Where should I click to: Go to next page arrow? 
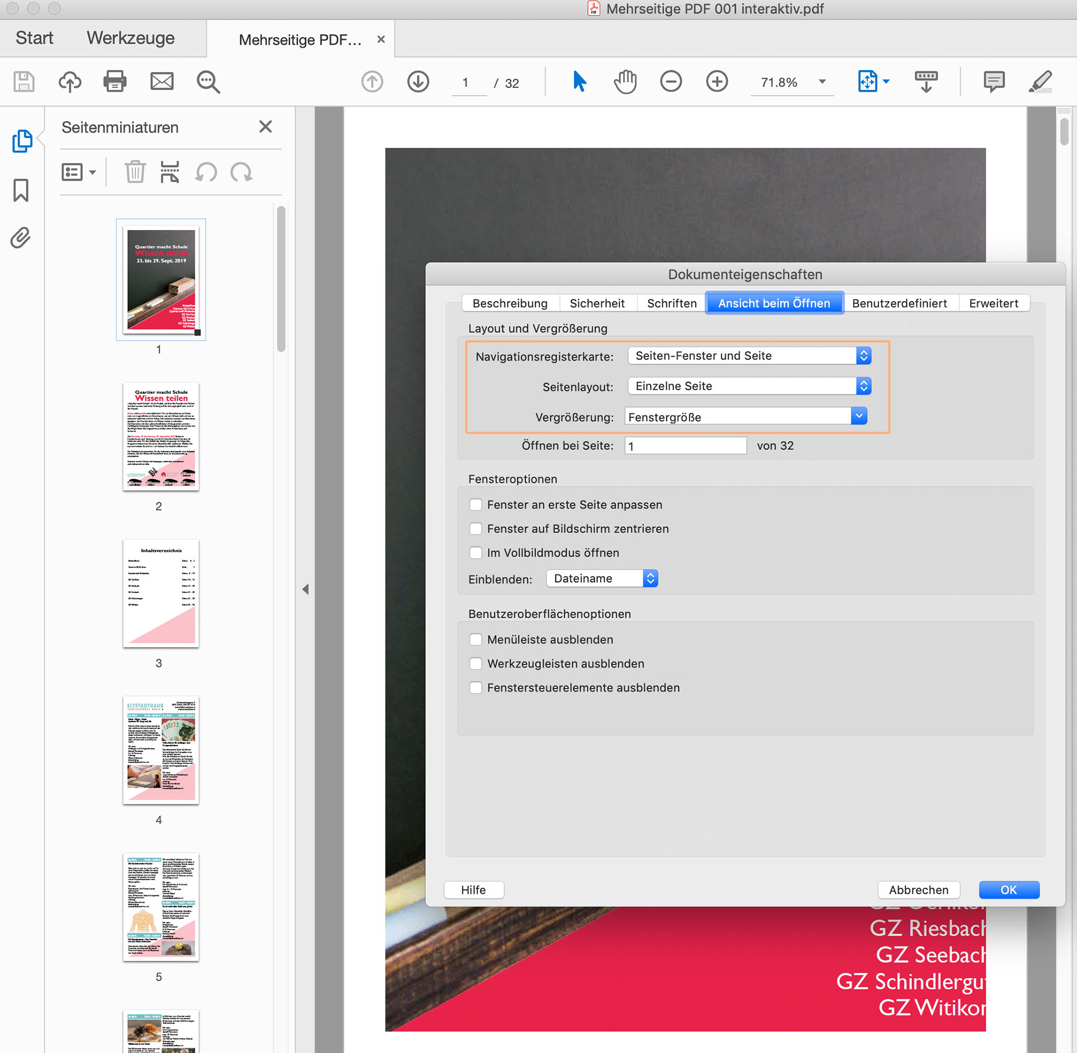tap(418, 82)
